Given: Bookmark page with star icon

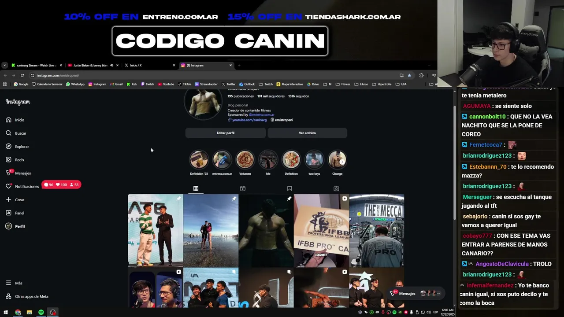Looking at the screenshot, I should point(409,75).
